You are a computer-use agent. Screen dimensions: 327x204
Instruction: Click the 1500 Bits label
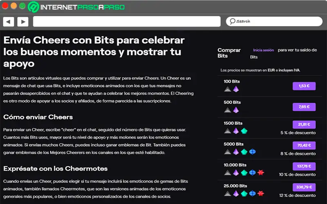(233, 123)
